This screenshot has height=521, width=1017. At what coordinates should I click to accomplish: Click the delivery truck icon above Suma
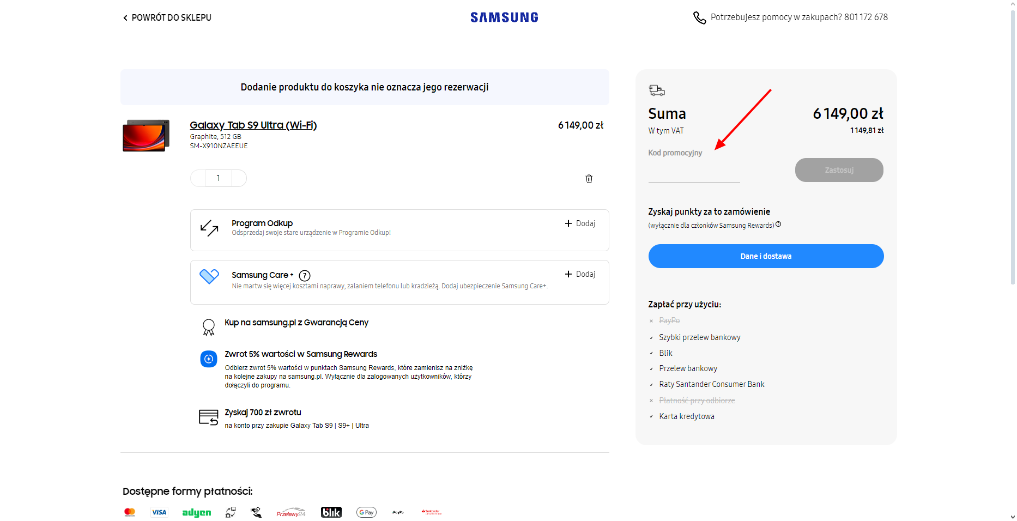coord(657,90)
